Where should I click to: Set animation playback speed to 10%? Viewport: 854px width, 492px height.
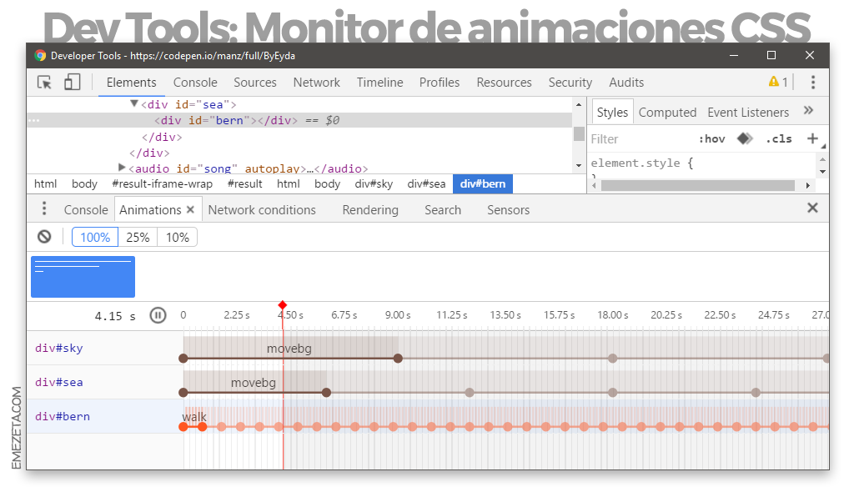(178, 237)
